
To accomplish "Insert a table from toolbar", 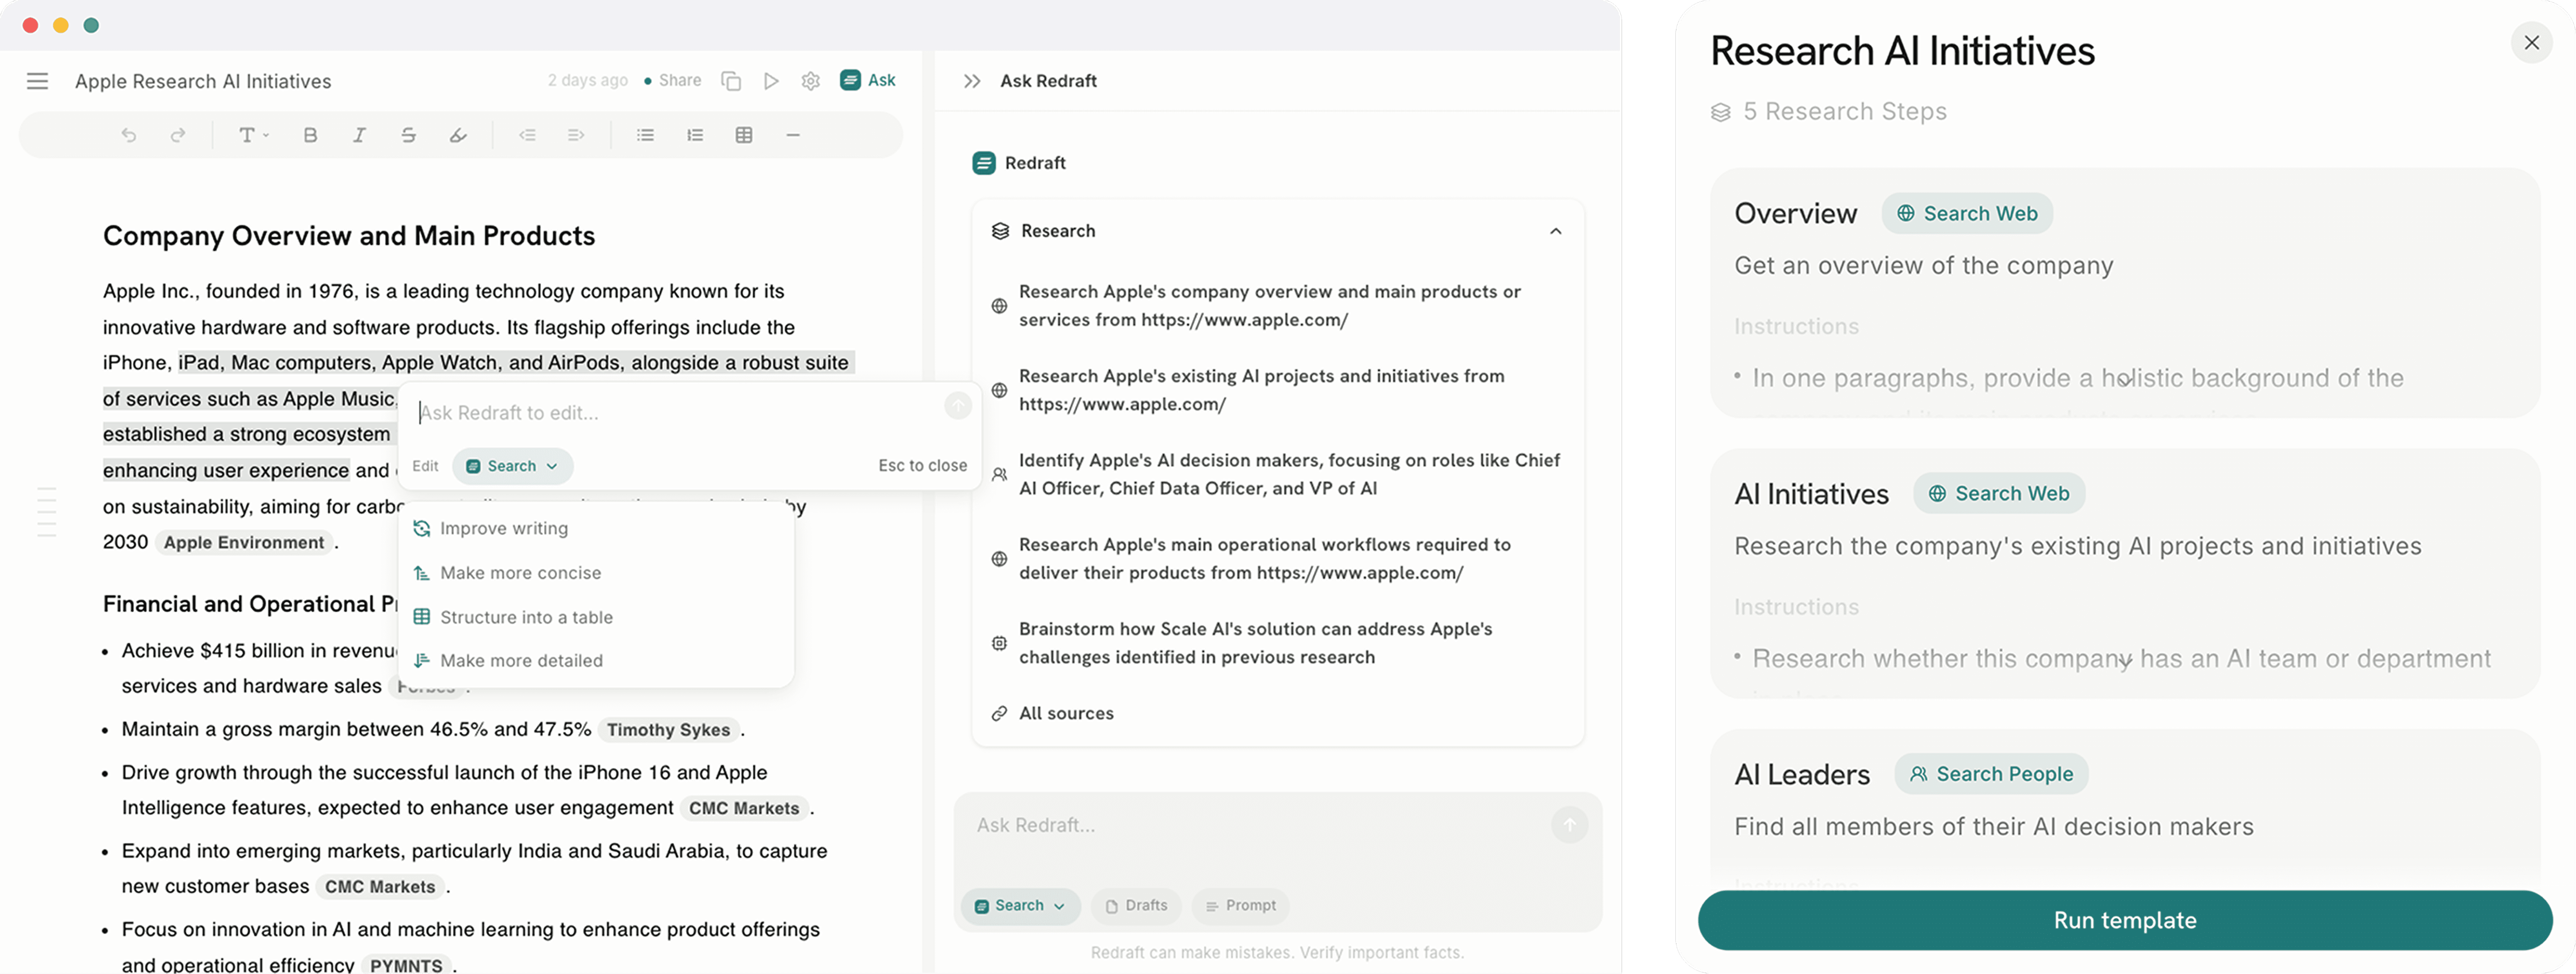I will tap(744, 135).
